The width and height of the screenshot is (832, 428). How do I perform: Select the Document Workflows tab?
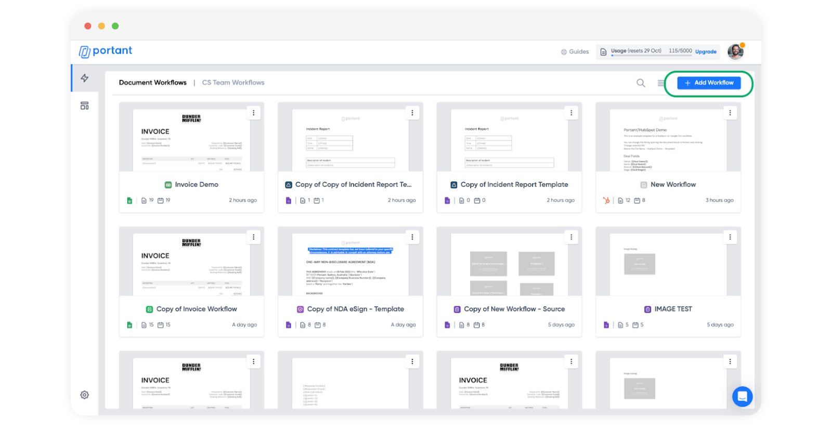tap(152, 83)
